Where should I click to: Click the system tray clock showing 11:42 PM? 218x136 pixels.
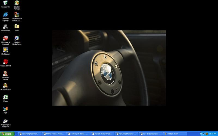(213, 134)
